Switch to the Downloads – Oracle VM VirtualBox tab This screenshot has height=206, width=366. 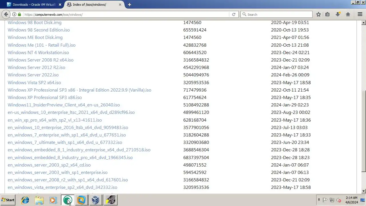35,5
